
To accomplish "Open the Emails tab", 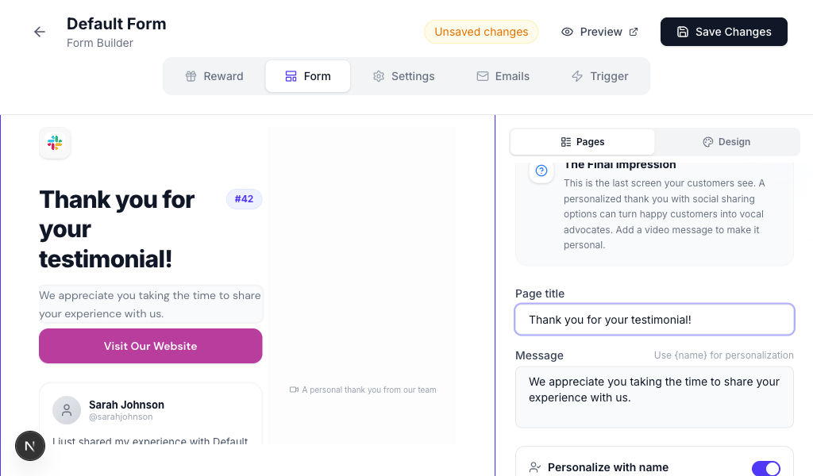I will [503, 76].
